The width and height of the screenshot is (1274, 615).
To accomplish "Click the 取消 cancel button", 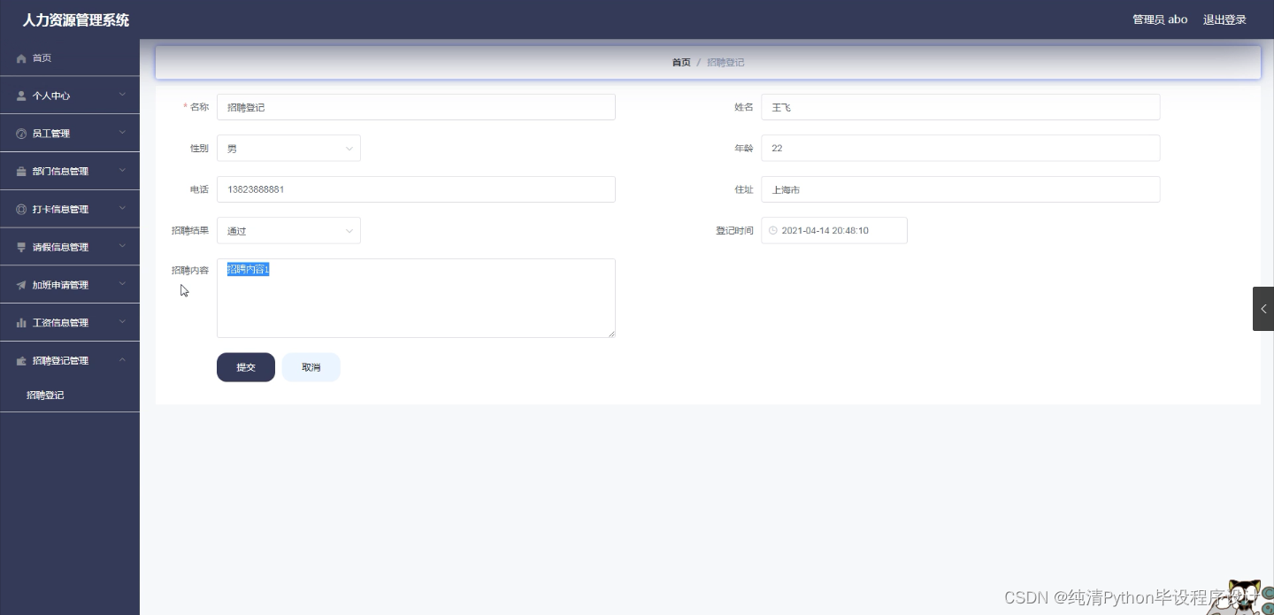I will click(x=311, y=367).
